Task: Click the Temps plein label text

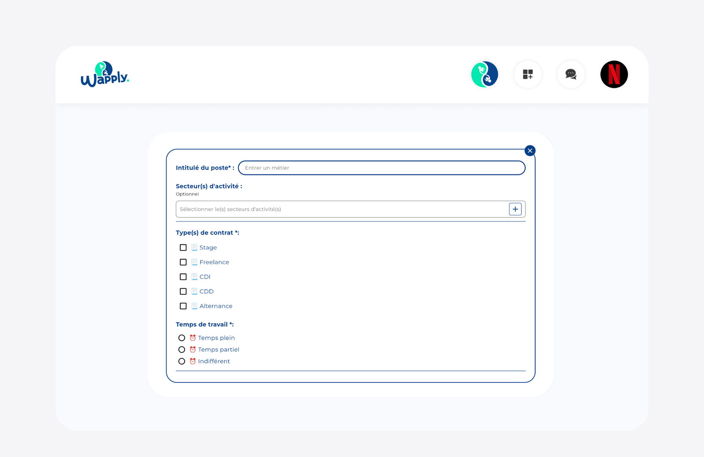Action: click(x=216, y=338)
